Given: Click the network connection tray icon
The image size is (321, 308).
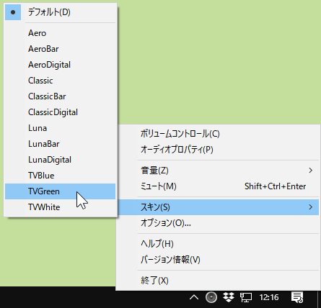Looking at the screenshot, I should (246, 298).
